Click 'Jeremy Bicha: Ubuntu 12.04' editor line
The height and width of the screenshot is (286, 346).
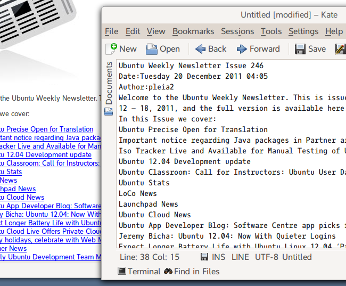pos(227,236)
